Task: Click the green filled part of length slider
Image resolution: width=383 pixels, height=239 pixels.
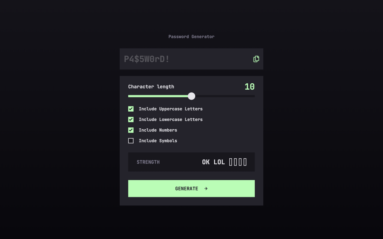Action: coord(158,96)
